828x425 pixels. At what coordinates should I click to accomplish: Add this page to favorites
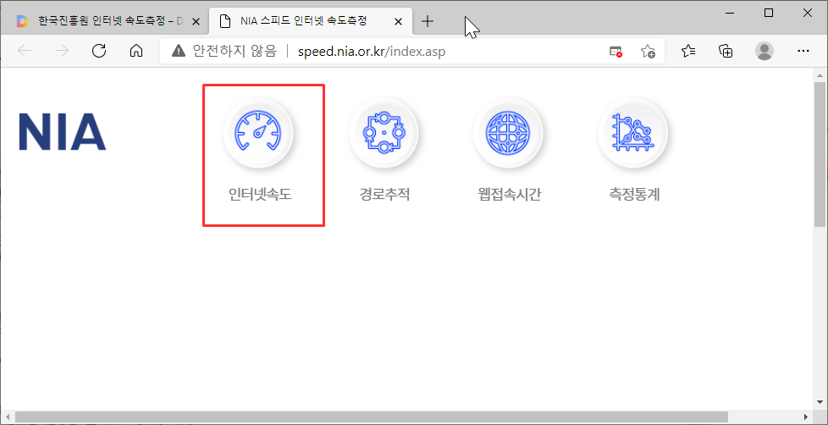648,51
